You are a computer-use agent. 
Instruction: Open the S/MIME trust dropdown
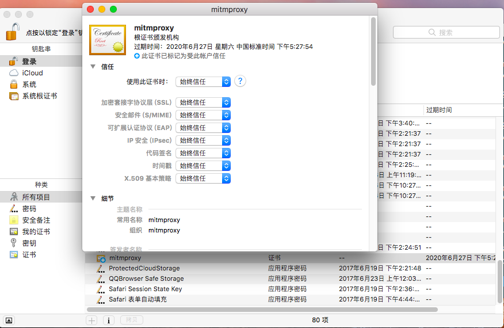pyautogui.click(x=203, y=115)
